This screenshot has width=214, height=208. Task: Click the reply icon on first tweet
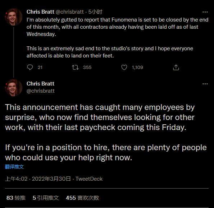[x=30, y=67]
